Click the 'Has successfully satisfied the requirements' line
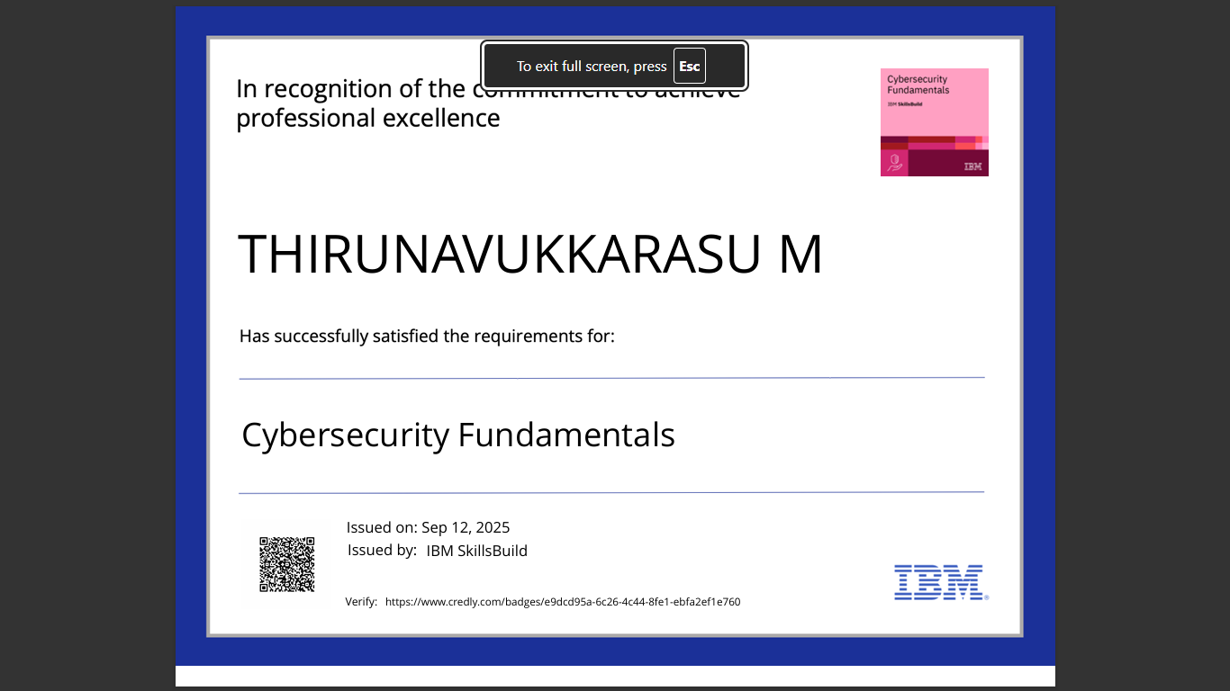The width and height of the screenshot is (1230, 691). 427,337
